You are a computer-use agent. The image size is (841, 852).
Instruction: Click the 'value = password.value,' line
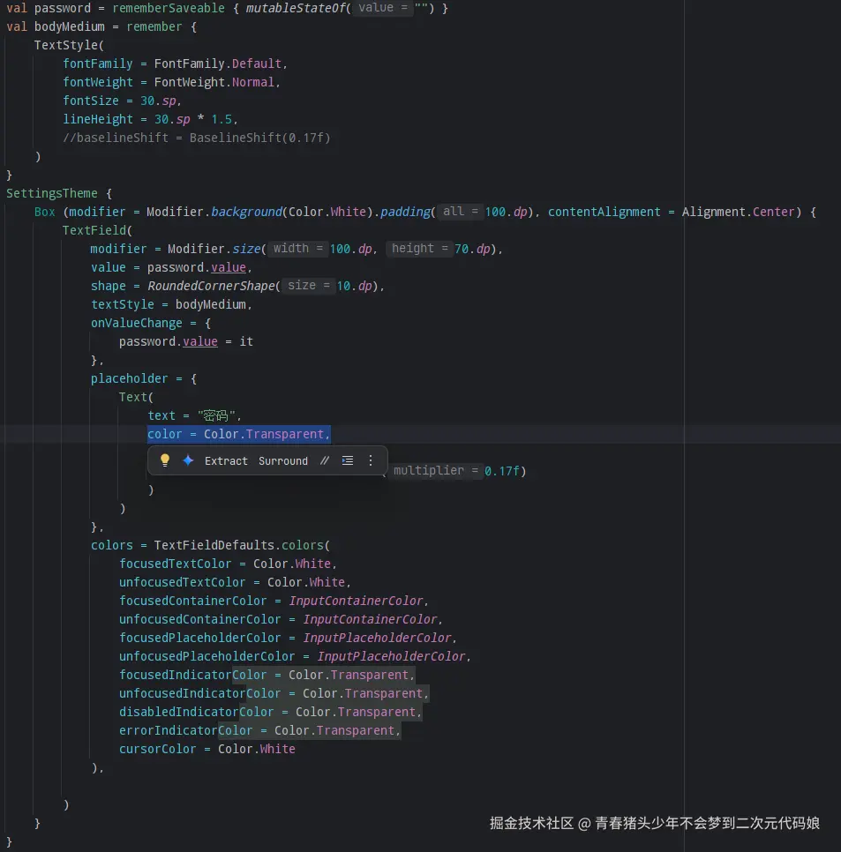pos(171,267)
